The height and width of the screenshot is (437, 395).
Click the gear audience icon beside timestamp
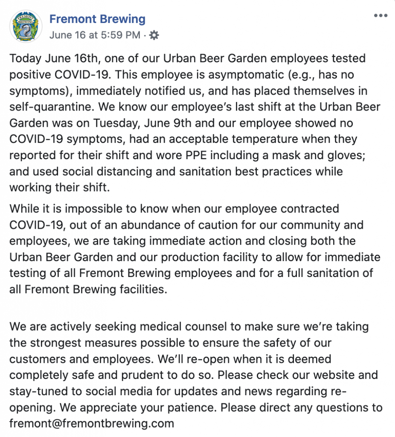click(x=154, y=35)
